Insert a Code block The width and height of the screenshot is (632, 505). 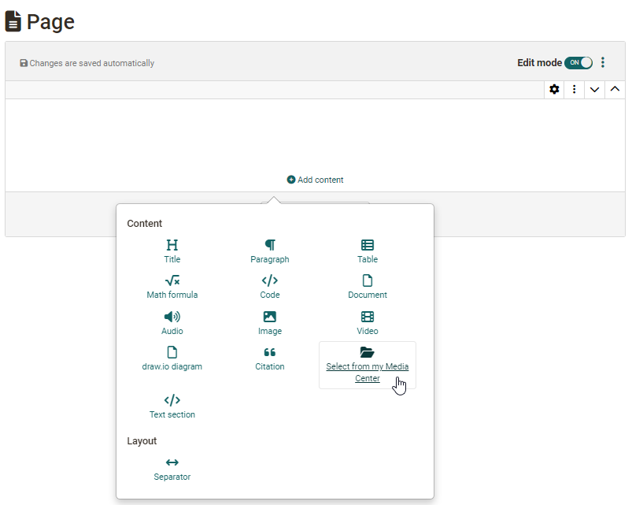(x=270, y=287)
